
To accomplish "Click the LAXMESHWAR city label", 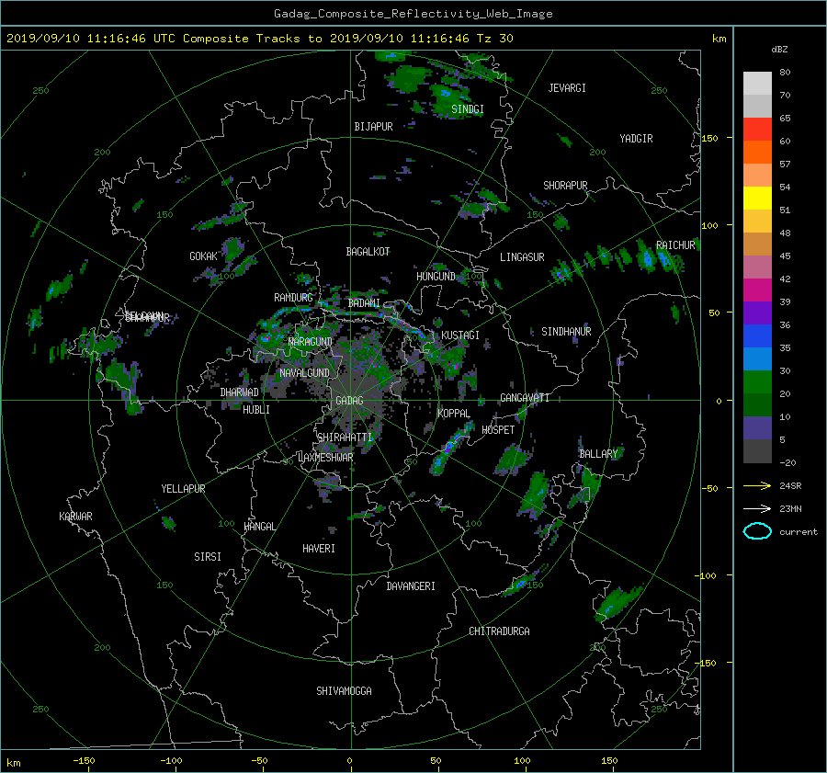I will tap(325, 458).
